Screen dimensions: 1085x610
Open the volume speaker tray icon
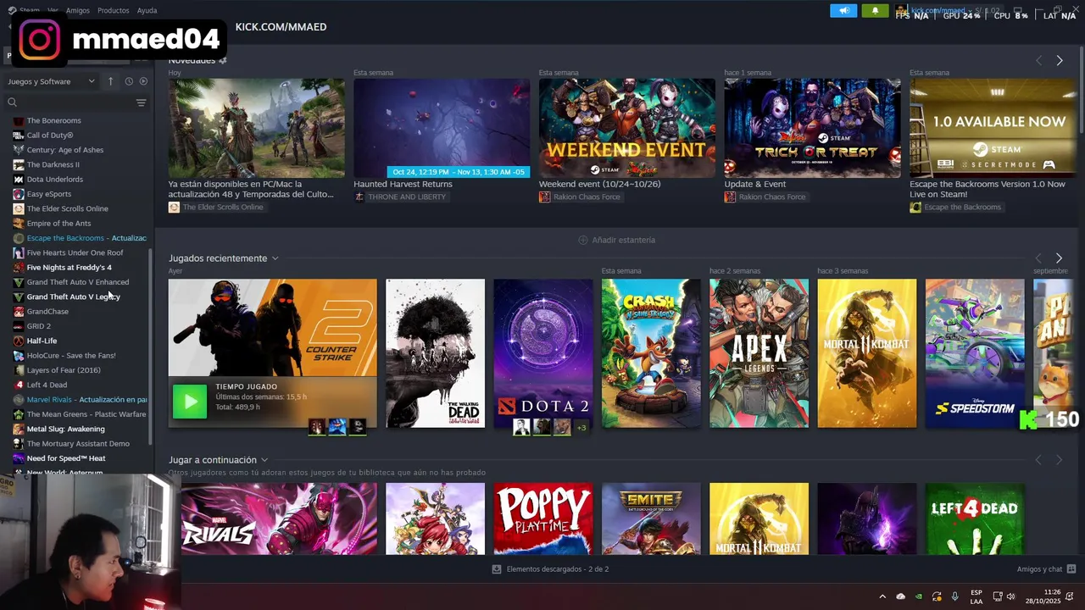pyautogui.click(x=1010, y=596)
